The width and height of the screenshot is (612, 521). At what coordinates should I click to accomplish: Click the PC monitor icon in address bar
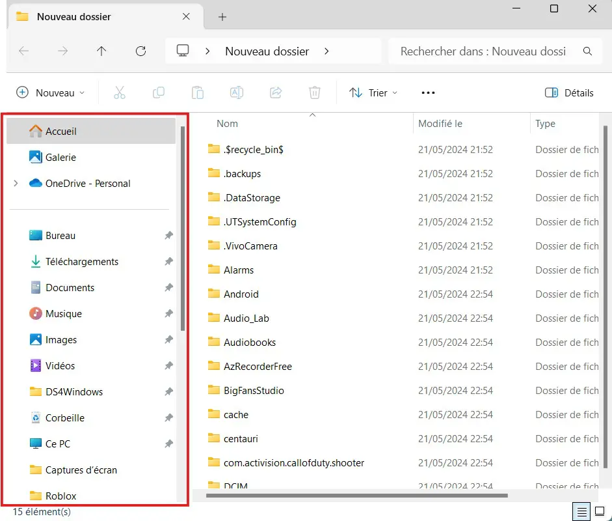tap(183, 51)
